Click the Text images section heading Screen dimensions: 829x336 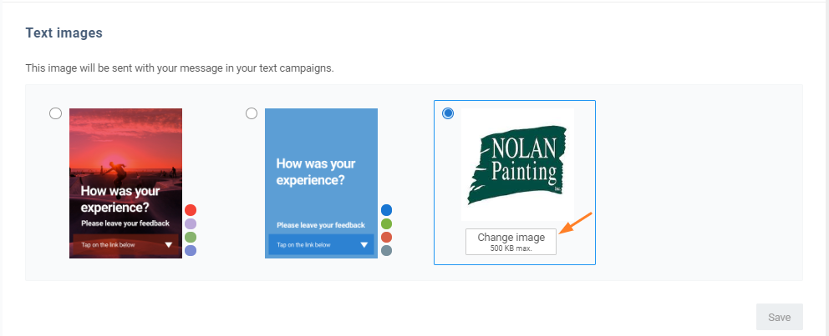coord(64,33)
